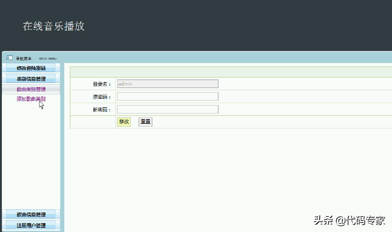Viewport: 392px width, 232px height.
Task: Click the navigation menu grid icon
Action: click(x=9, y=58)
